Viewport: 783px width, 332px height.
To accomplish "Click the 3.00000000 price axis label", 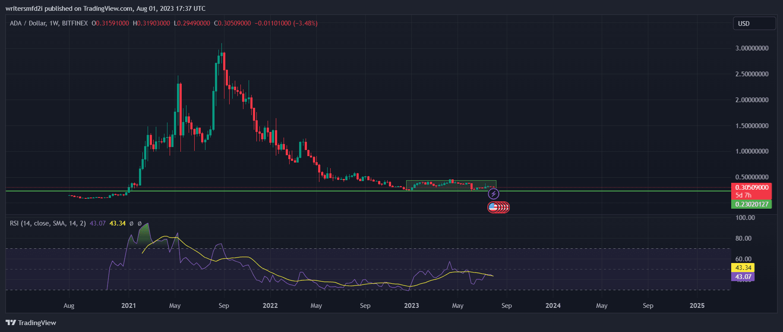I will (751, 48).
